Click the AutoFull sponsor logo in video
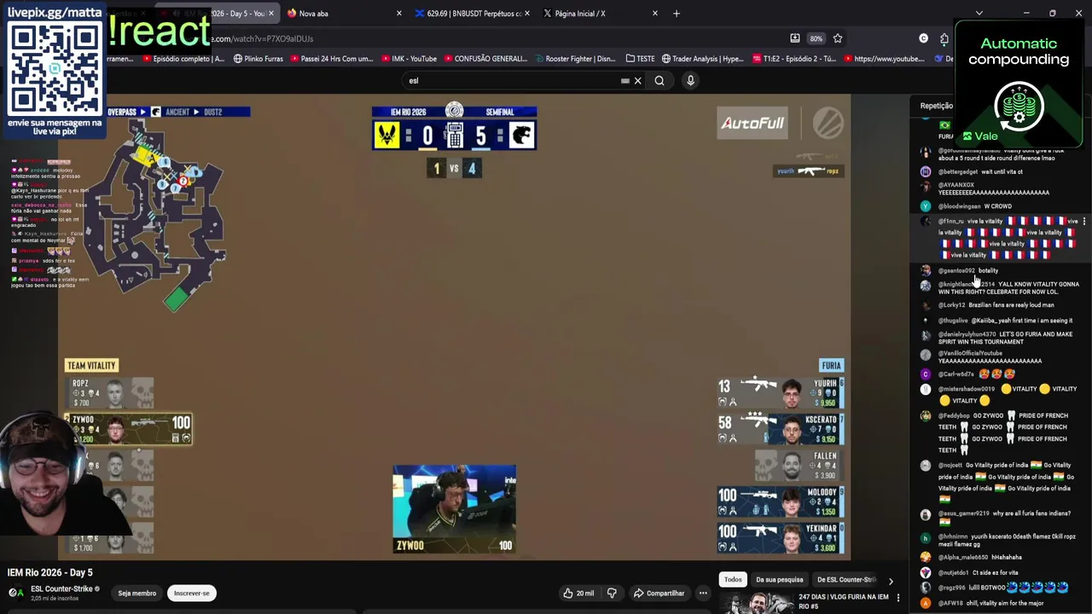This screenshot has height=614, width=1092. [x=752, y=124]
